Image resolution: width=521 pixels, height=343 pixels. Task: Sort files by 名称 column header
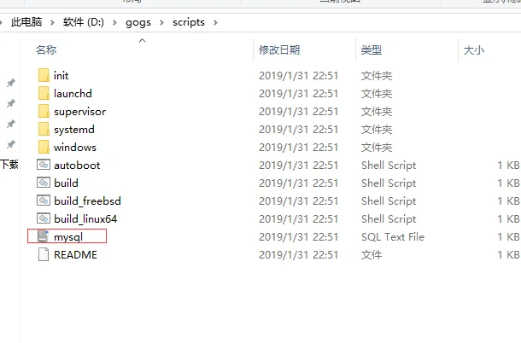pyautogui.click(x=46, y=50)
